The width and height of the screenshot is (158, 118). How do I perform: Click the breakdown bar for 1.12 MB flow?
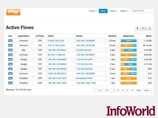click(x=129, y=41)
